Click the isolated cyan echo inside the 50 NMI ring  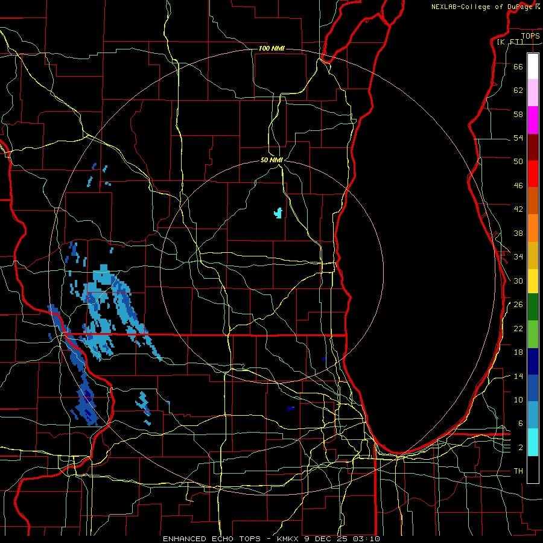[278, 213]
